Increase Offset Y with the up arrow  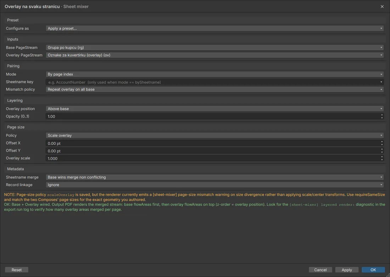pos(382,149)
